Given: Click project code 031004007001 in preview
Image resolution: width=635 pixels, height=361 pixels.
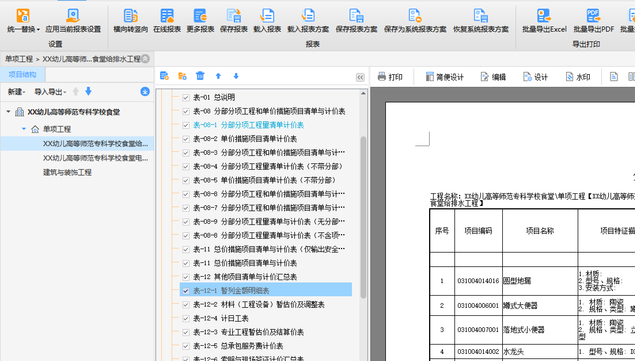Looking at the screenshot, I should pos(478,330).
